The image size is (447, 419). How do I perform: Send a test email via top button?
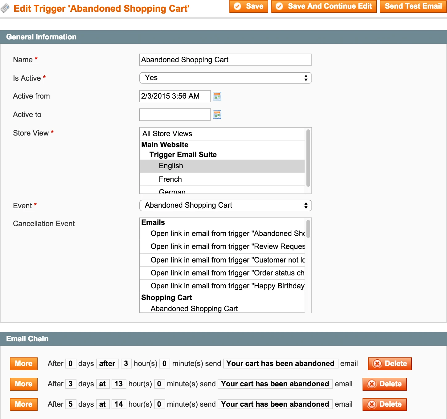point(413,6)
